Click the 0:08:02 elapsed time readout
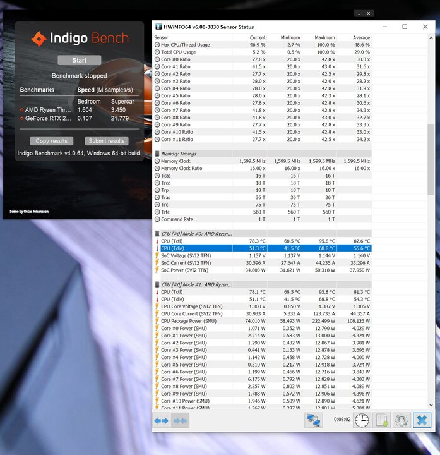Screen dimensions: 440x455 point(342,420)
